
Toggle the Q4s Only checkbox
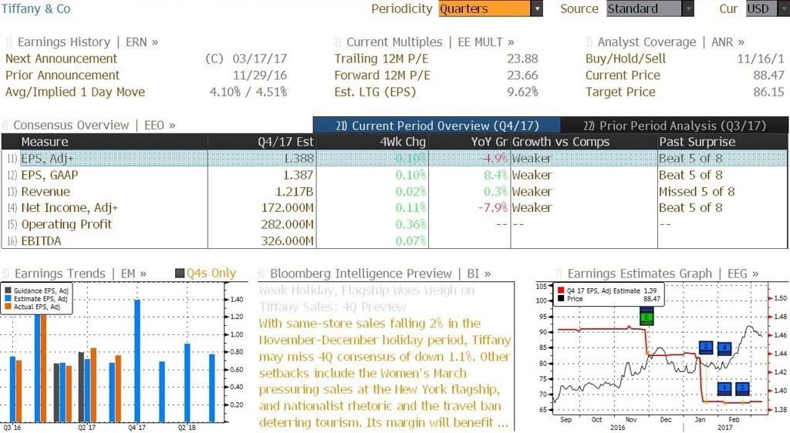tap(180, 273)
